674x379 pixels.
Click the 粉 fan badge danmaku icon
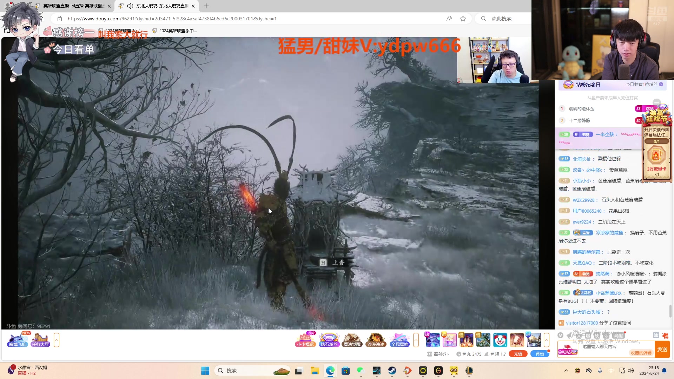[x=588, y=335]
